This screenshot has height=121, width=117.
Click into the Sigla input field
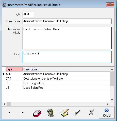pyautogui.click(x=28, y=14)
